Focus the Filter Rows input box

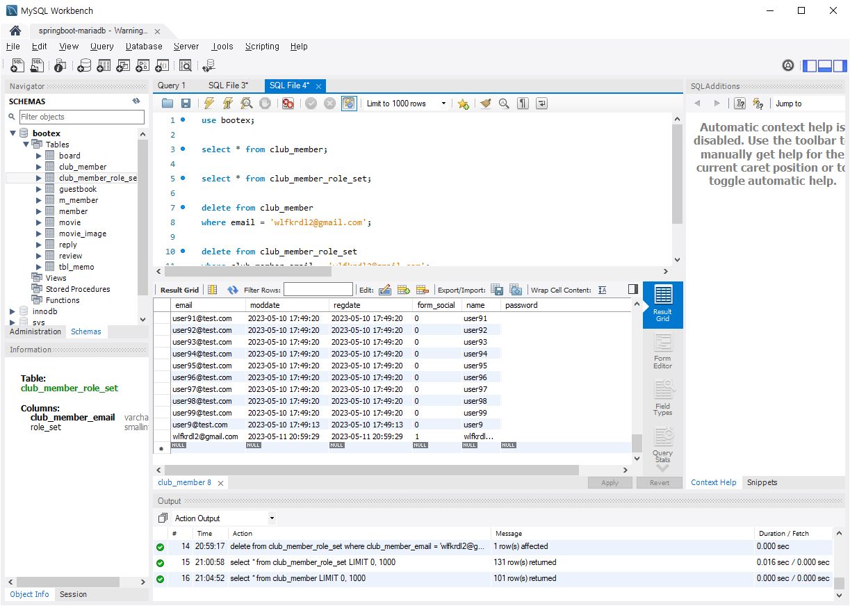point(318,290)
